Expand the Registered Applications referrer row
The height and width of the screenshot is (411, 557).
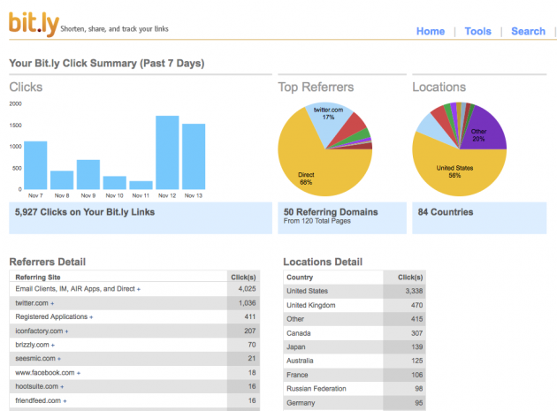91,317
